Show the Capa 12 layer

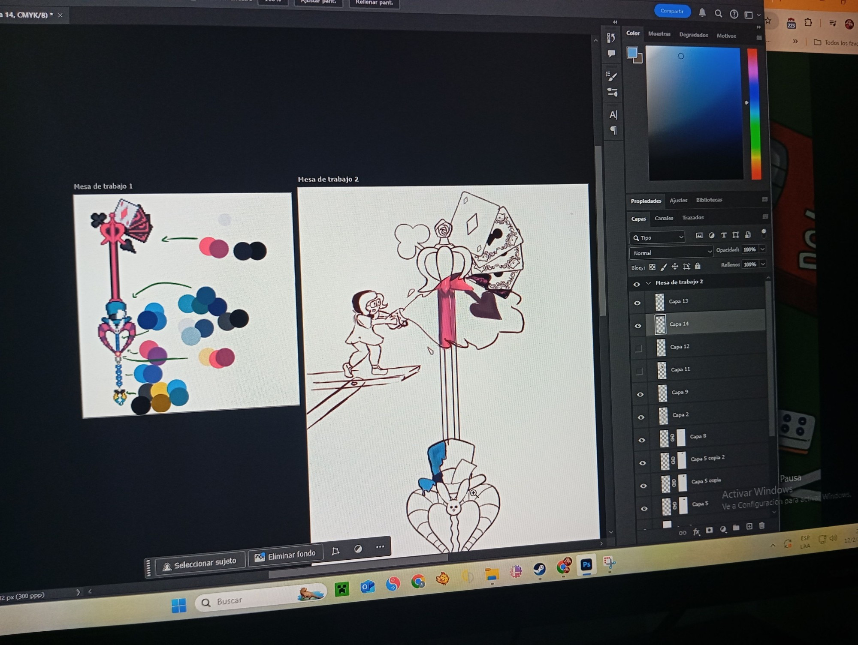[638, 348]
